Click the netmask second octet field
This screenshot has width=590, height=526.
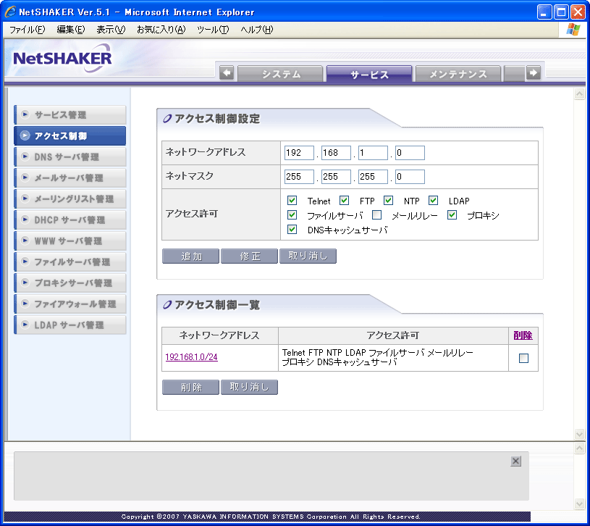pos(336,177)
